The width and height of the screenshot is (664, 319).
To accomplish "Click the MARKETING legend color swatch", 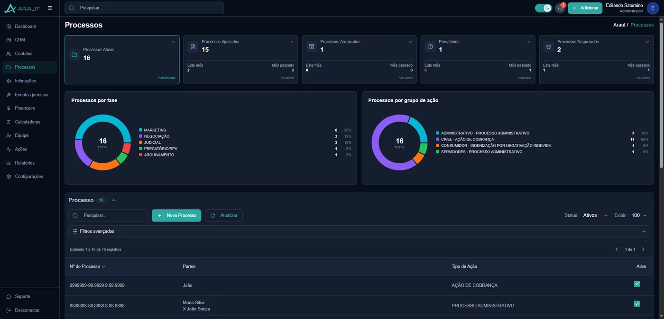I will pyautogui.click(x=140, y=130).
